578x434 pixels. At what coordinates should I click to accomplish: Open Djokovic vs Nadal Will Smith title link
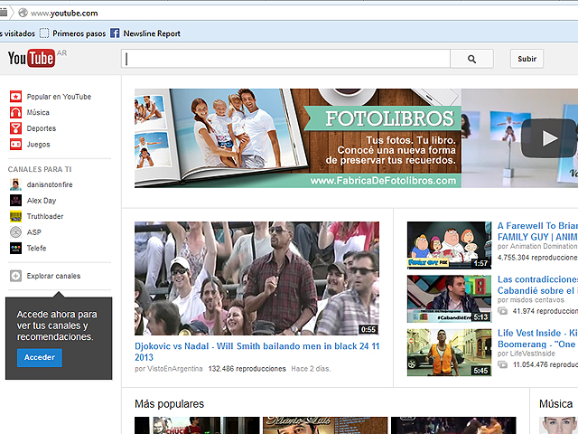[x=256, y=352]
